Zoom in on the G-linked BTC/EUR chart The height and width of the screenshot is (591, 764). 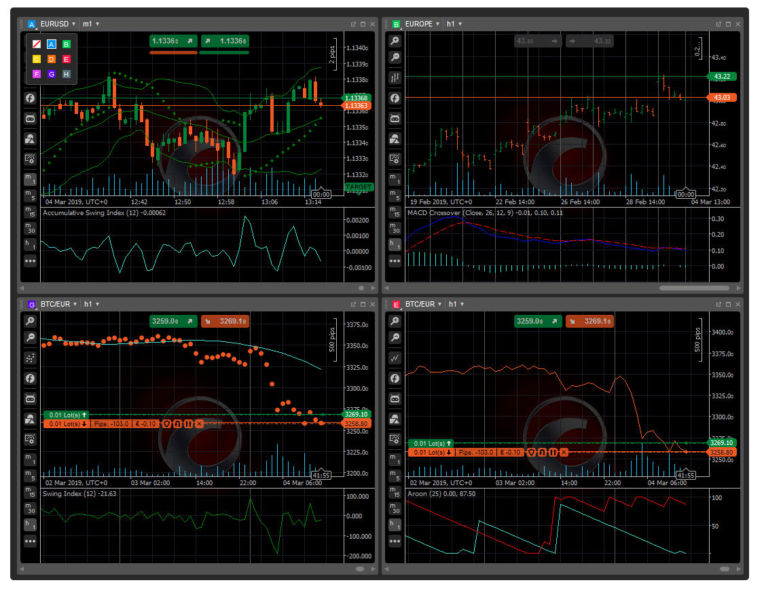[x=30, y=321]
